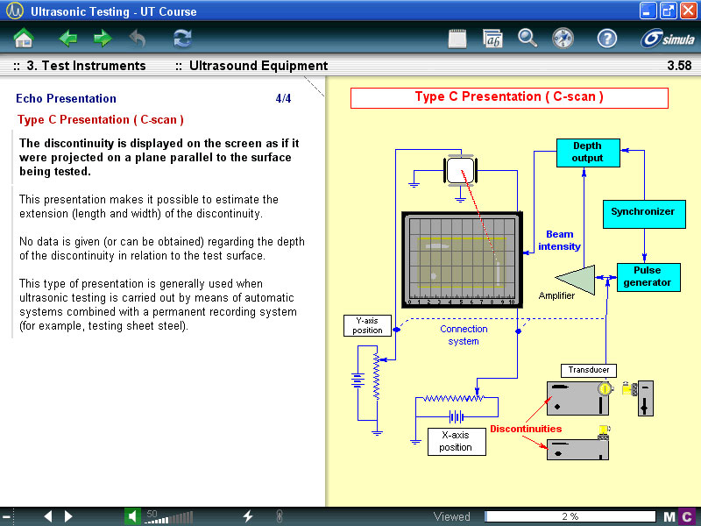Click the lower gray test piece side view
This screenshot has height=526, width=701.
[577, 450]
